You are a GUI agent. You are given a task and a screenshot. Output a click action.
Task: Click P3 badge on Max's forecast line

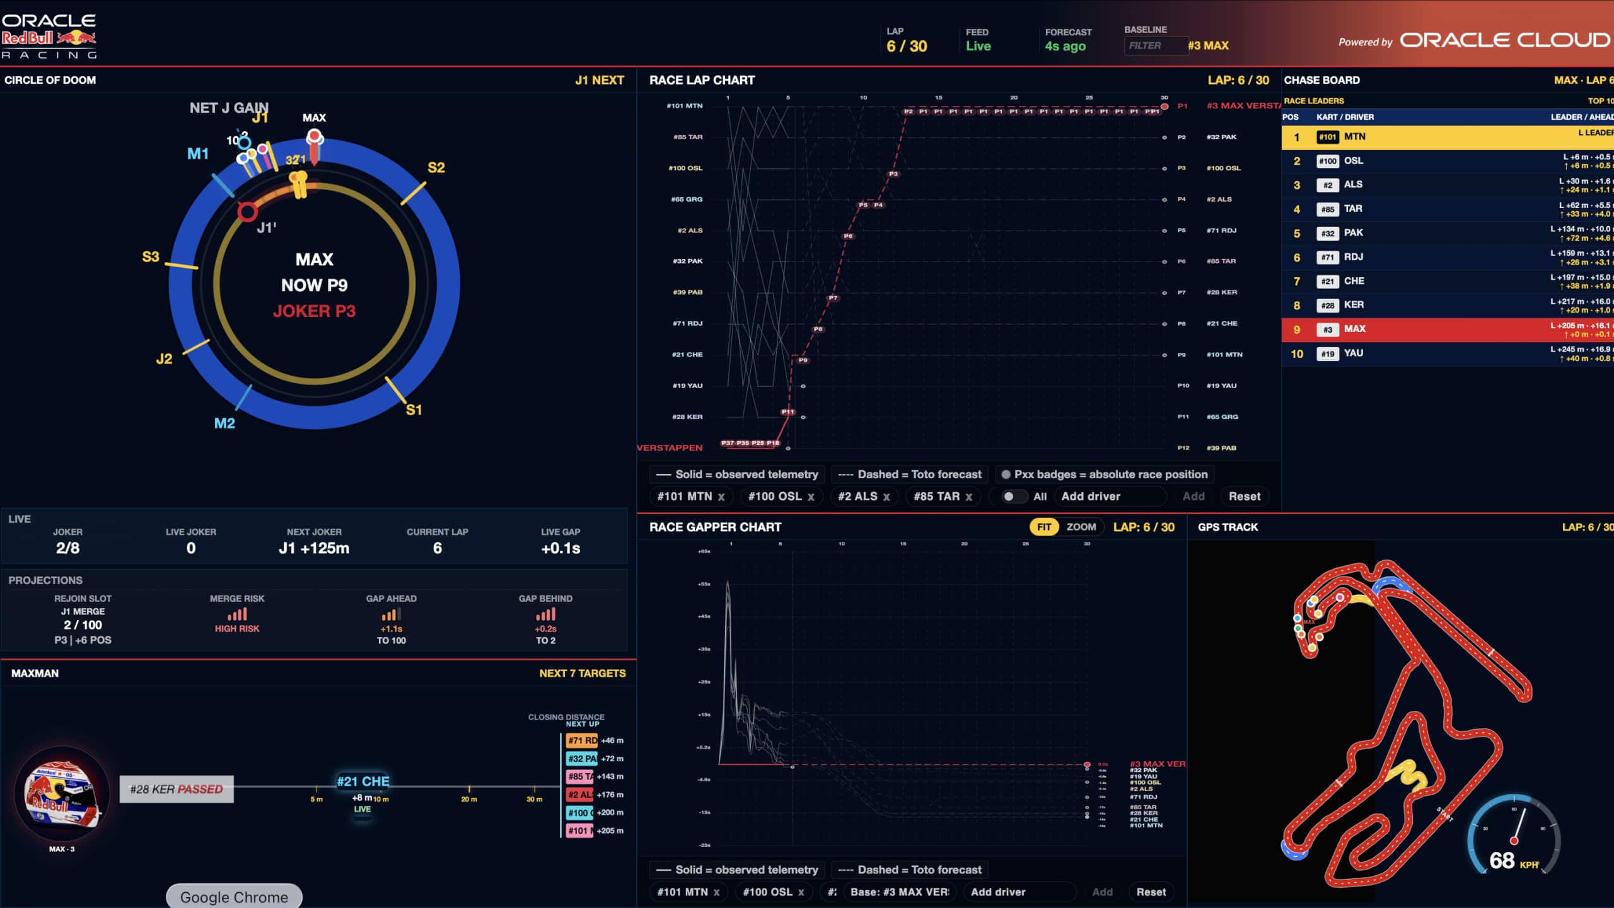893,174
